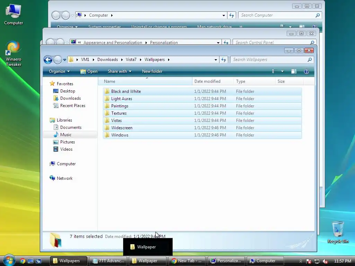The height and width of the screenshot is (266, 355).
Task: Sort by Date modified column
Action: click(213, 81)
